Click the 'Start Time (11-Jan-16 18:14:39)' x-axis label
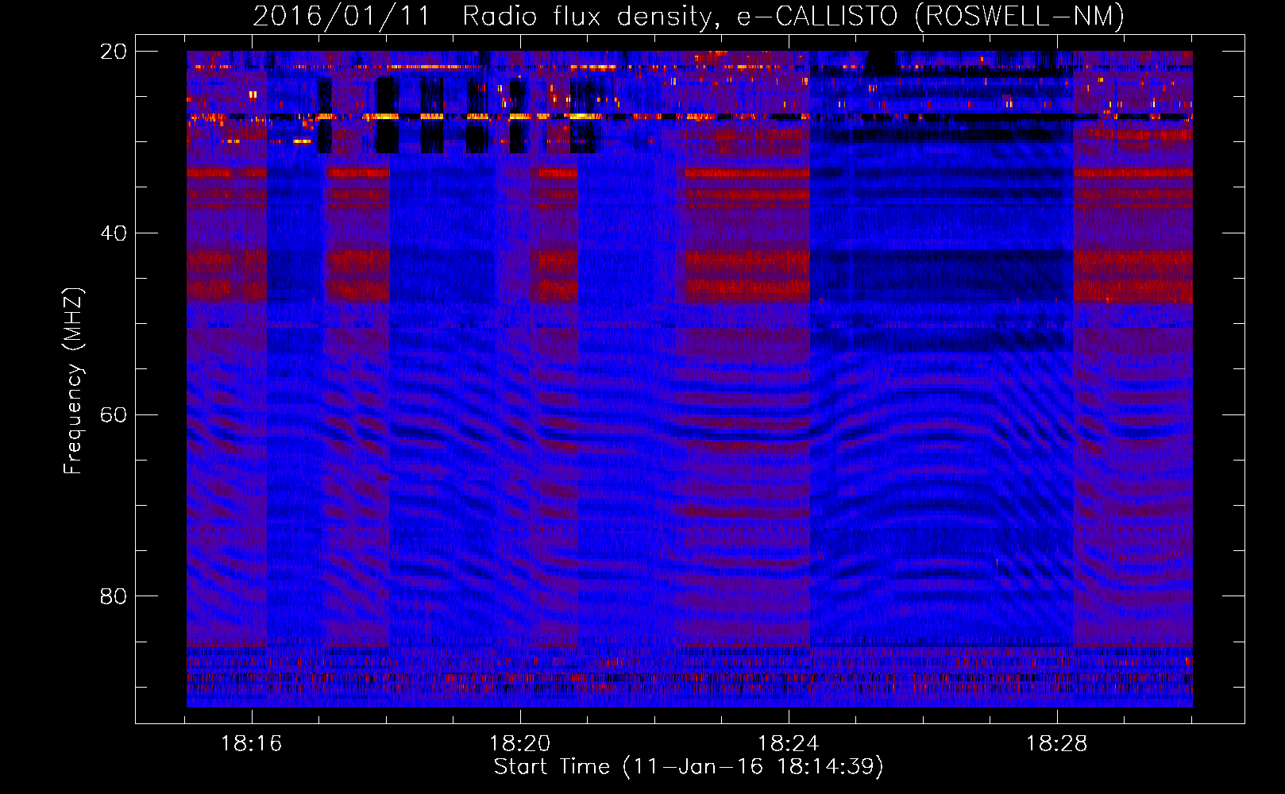 click(x=689, y=767)
